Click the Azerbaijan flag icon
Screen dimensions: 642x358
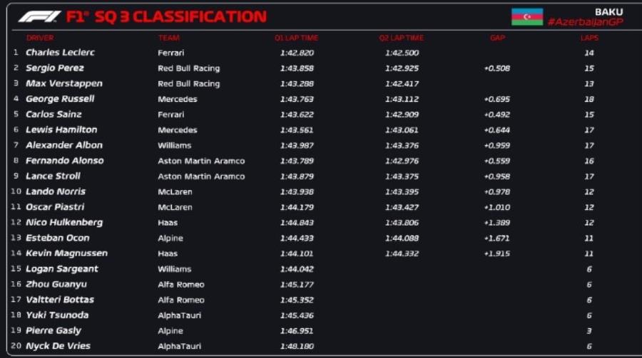coord(527,17)
